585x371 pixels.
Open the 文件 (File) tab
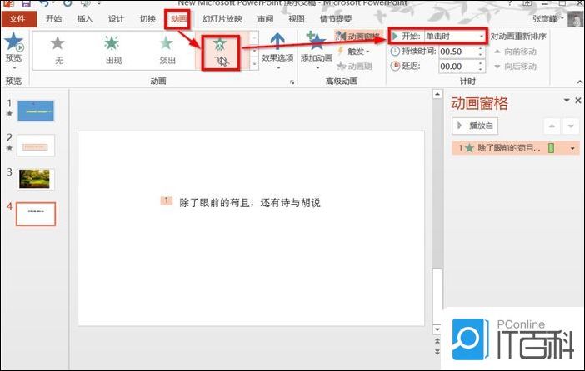(18, 18)
